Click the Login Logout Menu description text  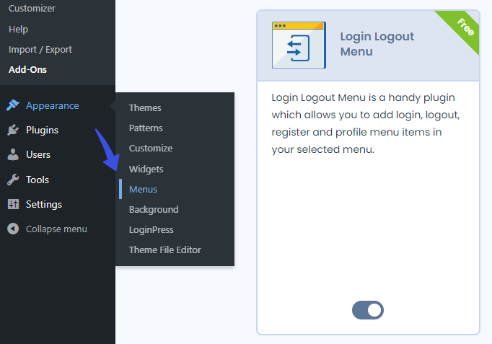[x=366, y=123]
